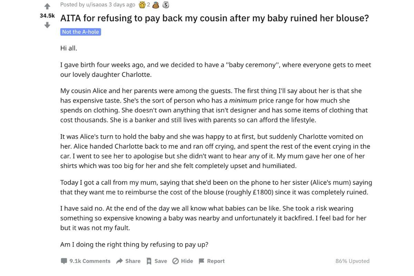Image resolution: width=414 pixels, height=276 pixels.
Task: Click the speech bubble comments icon
Action: pos(64,261)
